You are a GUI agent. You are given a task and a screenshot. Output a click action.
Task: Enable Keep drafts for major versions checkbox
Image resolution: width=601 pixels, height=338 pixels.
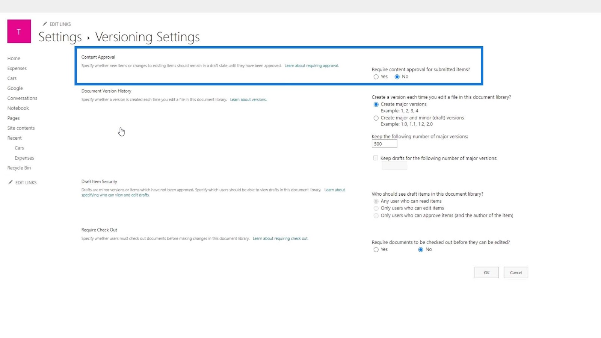[376, 158]
